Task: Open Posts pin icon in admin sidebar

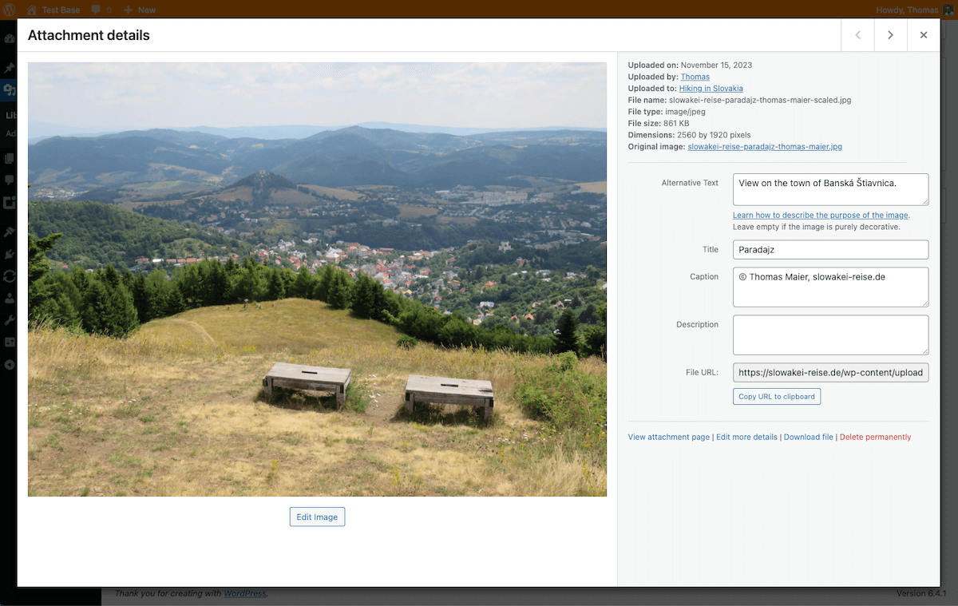Action: coord(10,68)
